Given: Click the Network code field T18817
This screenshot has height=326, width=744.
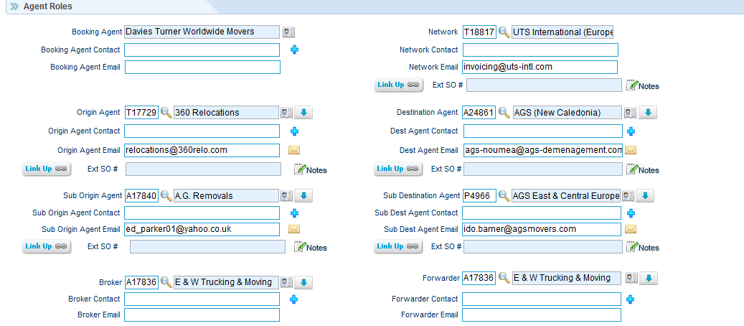Looking at the screenshot, I should click(x=480, y=32).
